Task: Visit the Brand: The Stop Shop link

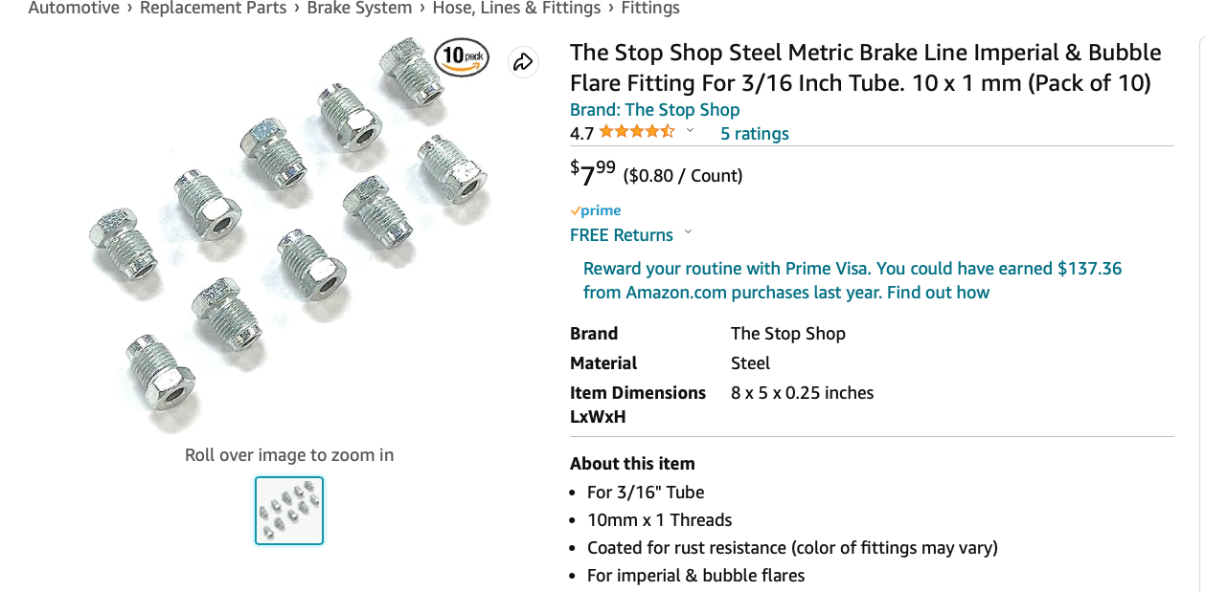Action: coord(654,109)
